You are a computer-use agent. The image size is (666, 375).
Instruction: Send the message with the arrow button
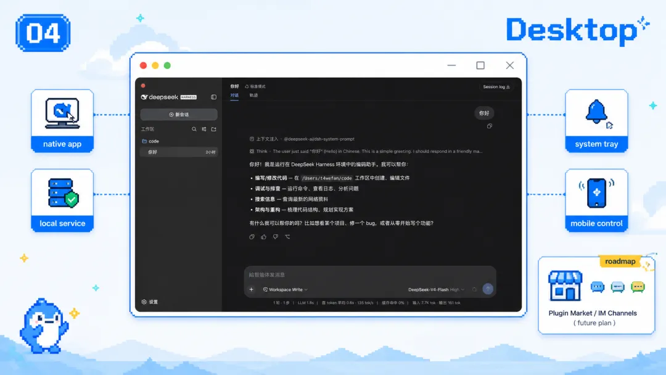488,289
